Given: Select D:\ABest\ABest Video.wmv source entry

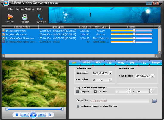Looking at the screenshot, I should tap(20, 38).
